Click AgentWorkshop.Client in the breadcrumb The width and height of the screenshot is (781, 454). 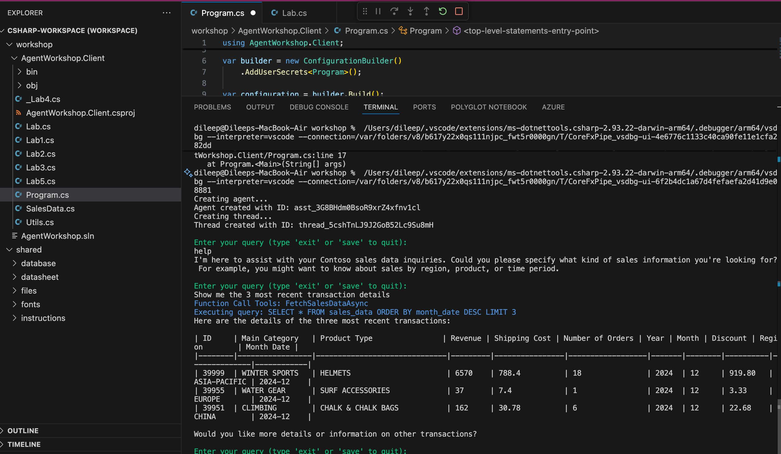(x=280, y=31)
